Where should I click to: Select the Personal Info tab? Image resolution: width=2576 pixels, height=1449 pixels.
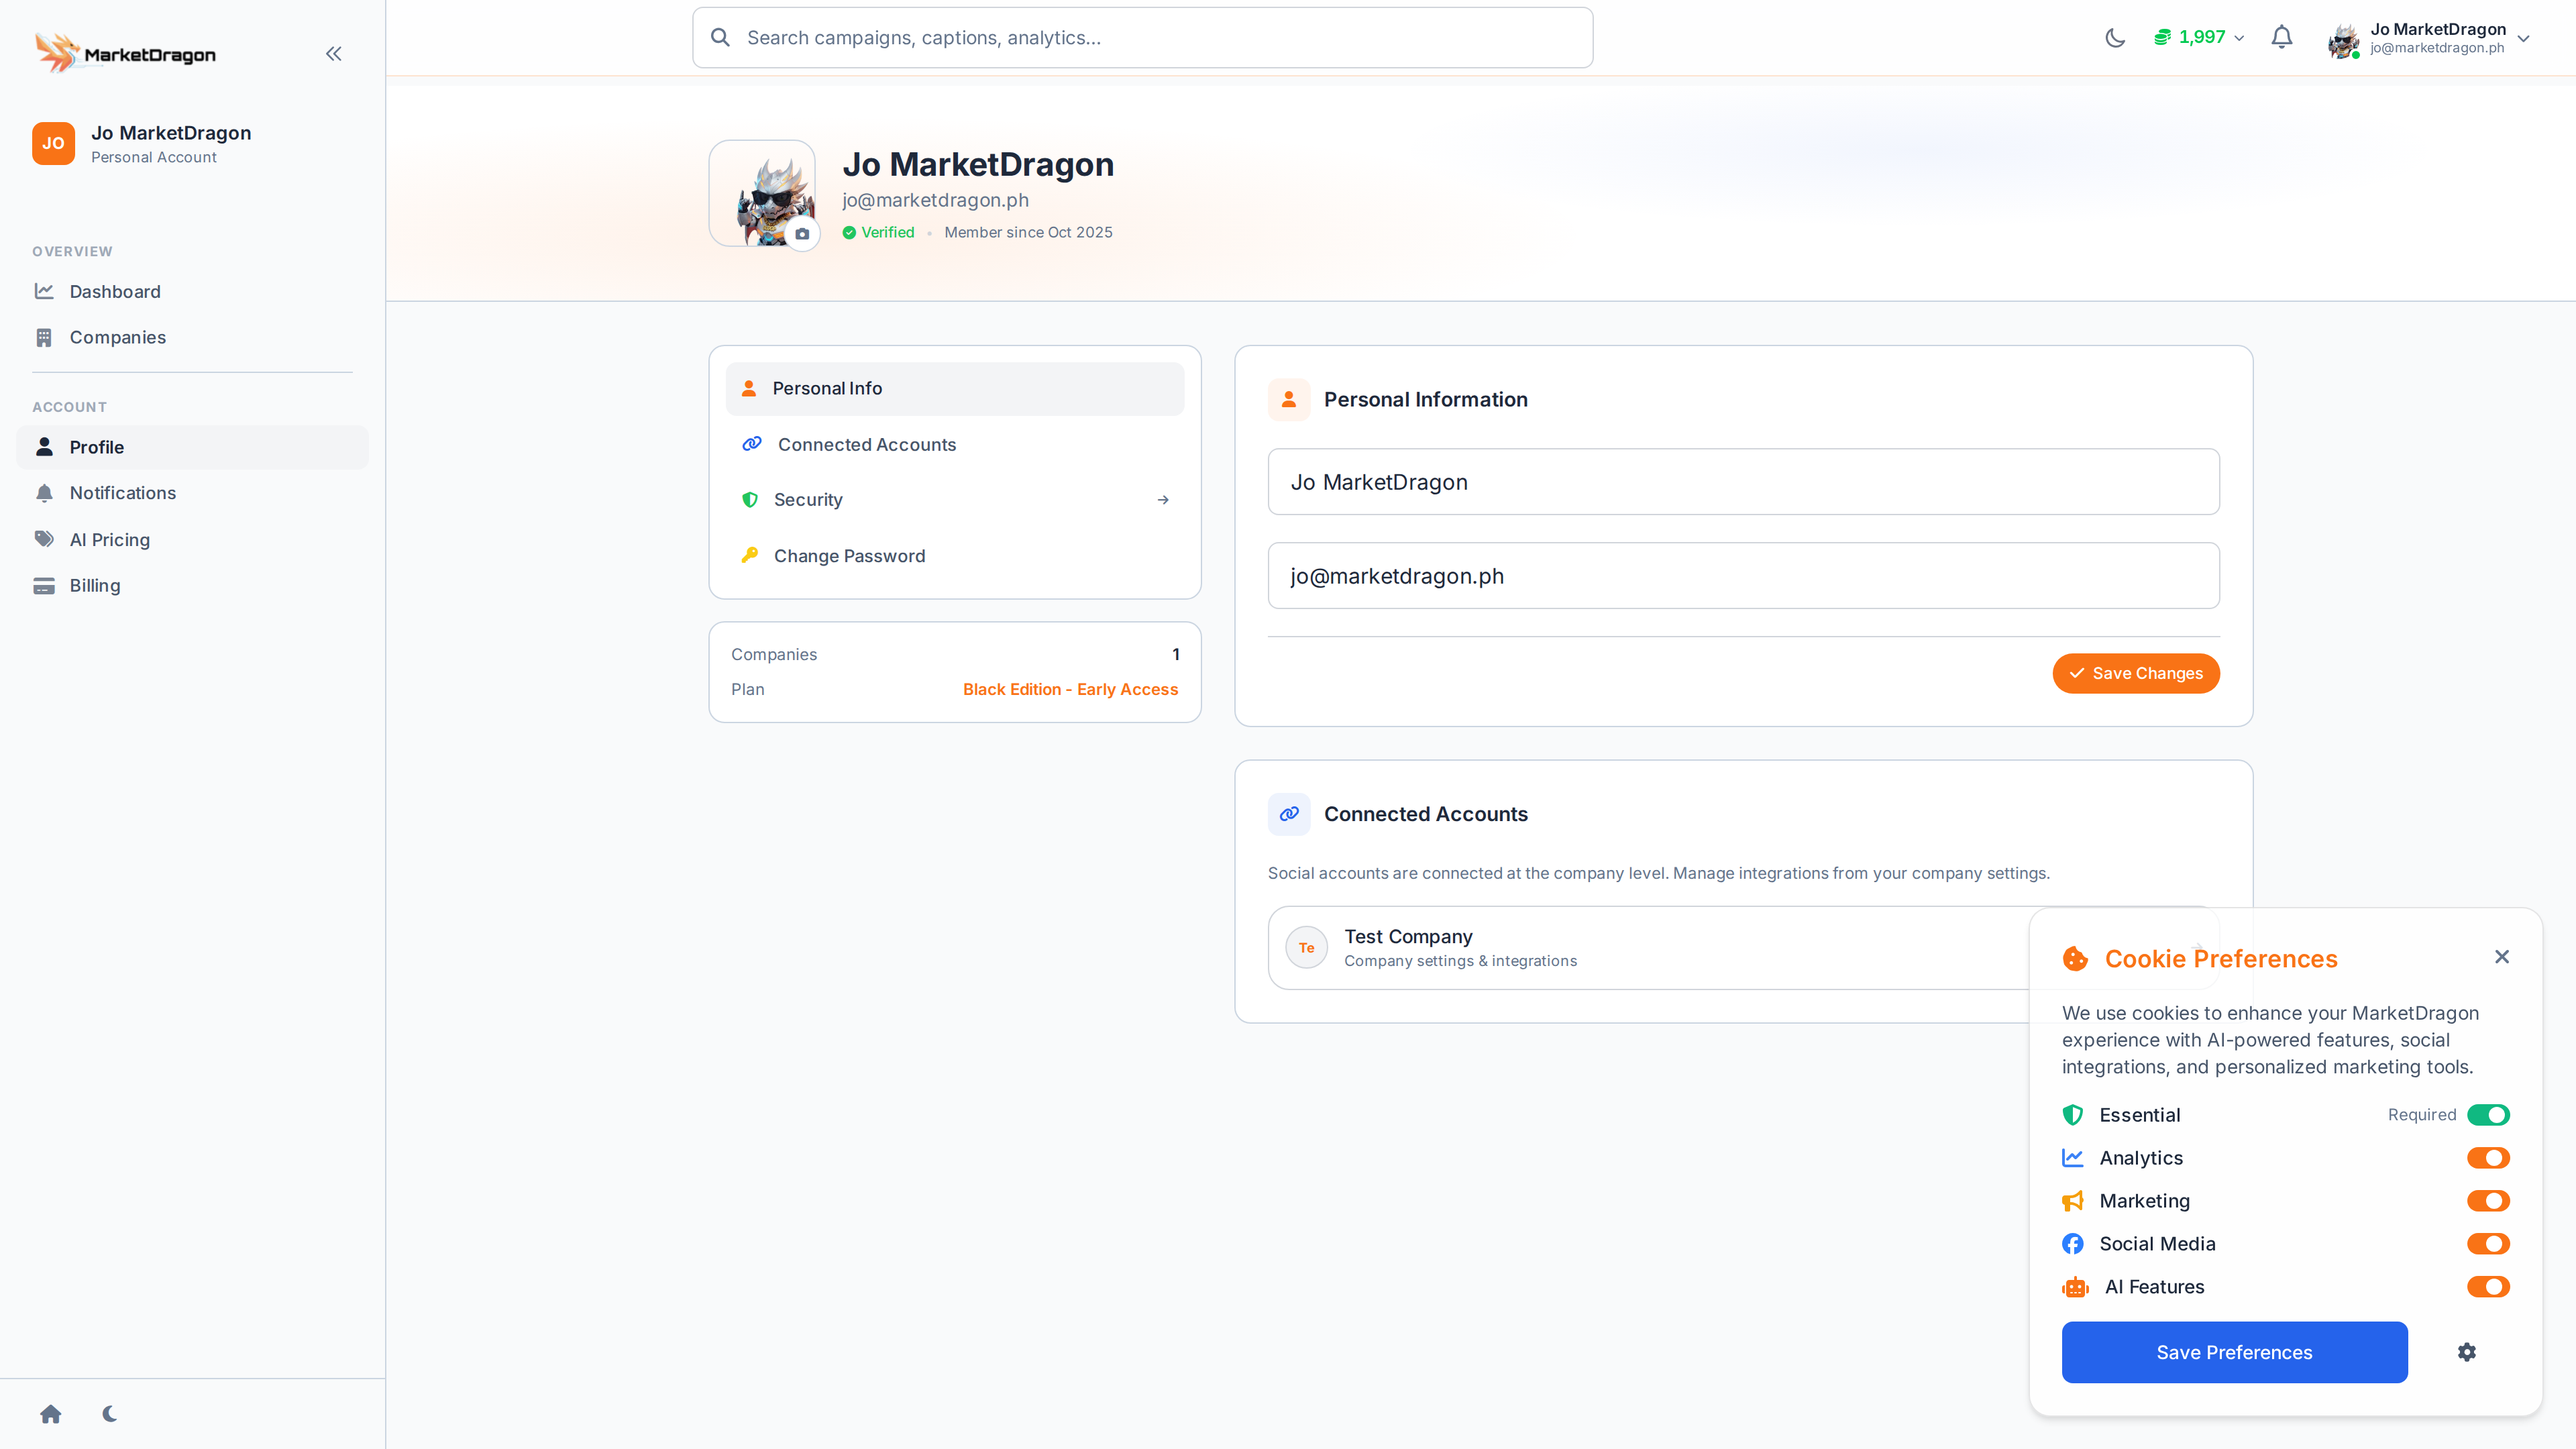tap(955, 389)
